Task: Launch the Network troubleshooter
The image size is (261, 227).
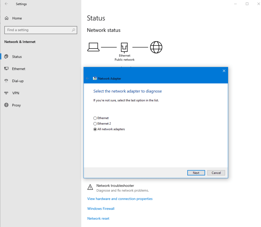Action: coord(115,186)
